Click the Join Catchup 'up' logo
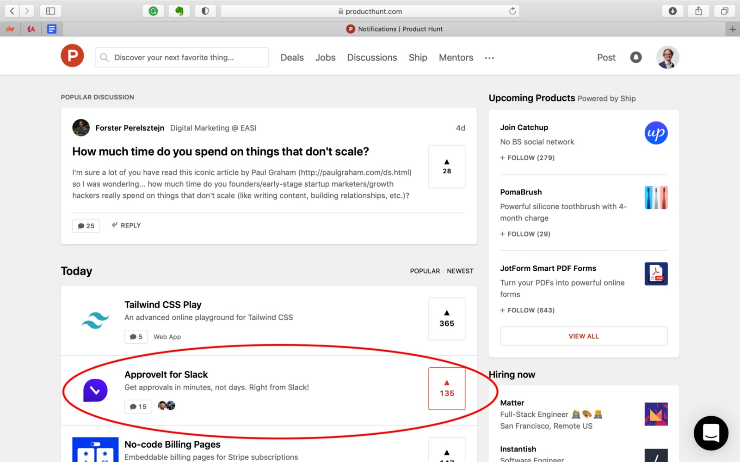The height and width of the screenshot is (462, 740). point(656,133)
